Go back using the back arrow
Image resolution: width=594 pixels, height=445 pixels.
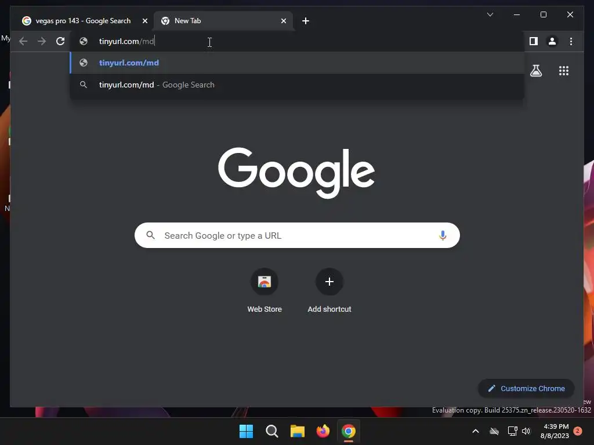(23, 41)
